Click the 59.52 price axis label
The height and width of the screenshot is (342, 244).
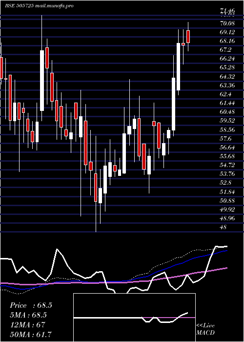point(227,121)
